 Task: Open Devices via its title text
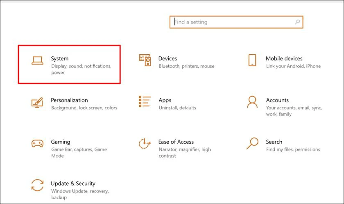click(x=167, y=58)
